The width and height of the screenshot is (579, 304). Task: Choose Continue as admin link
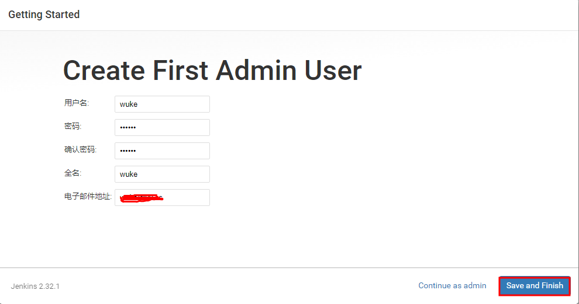click(452, 285)
